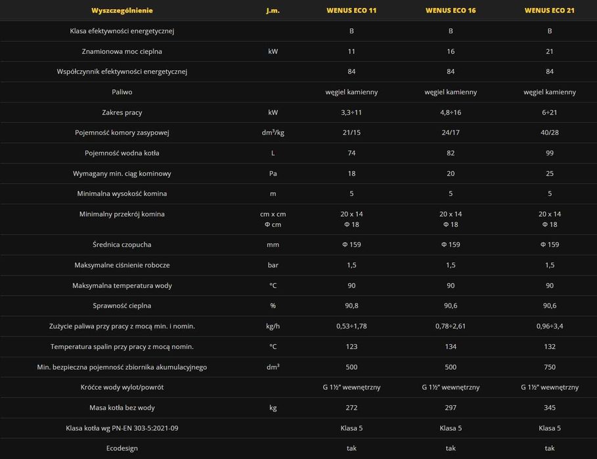Click the Masa kotła bez wody label
The height and width of the screenshot is (459, 597).
click(x=122, y=407)
